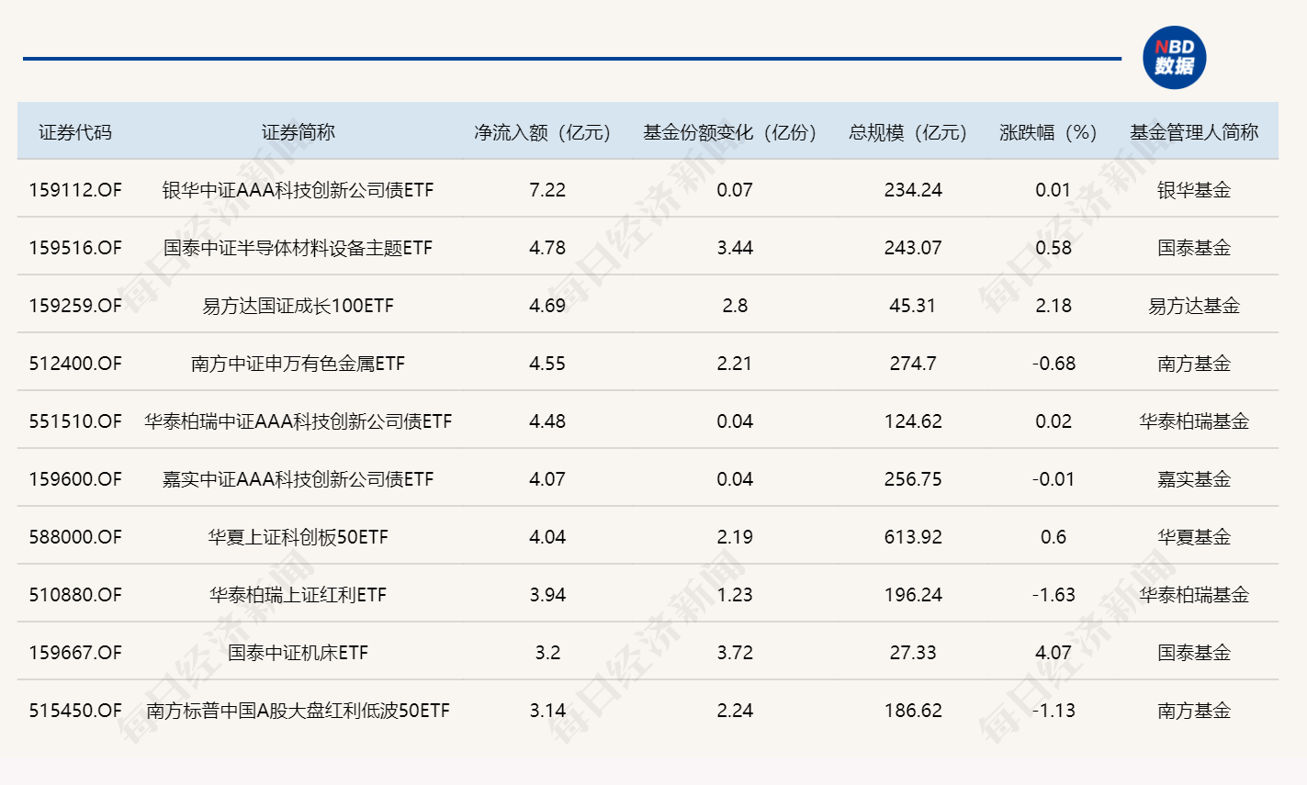Image resolution: width=1307 pixels, height=785 pixels.
Task: Select 国泰中证机床ETF name
Action: coord(299,653)
